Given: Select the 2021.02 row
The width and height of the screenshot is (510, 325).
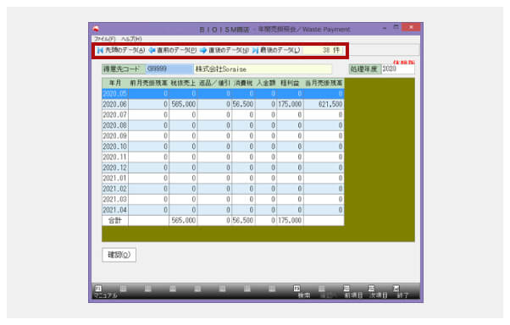Looking at the screenshot, I should 223,189.
